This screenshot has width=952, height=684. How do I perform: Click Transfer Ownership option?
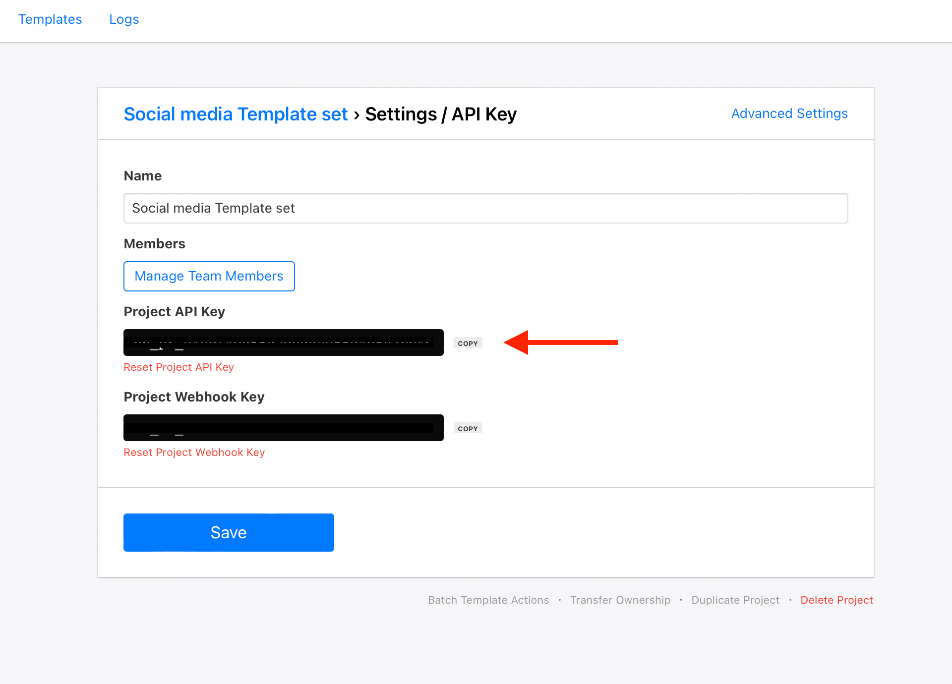[619, 599]
